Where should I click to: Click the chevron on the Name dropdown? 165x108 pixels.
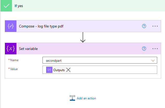click(x=153, y=60)
